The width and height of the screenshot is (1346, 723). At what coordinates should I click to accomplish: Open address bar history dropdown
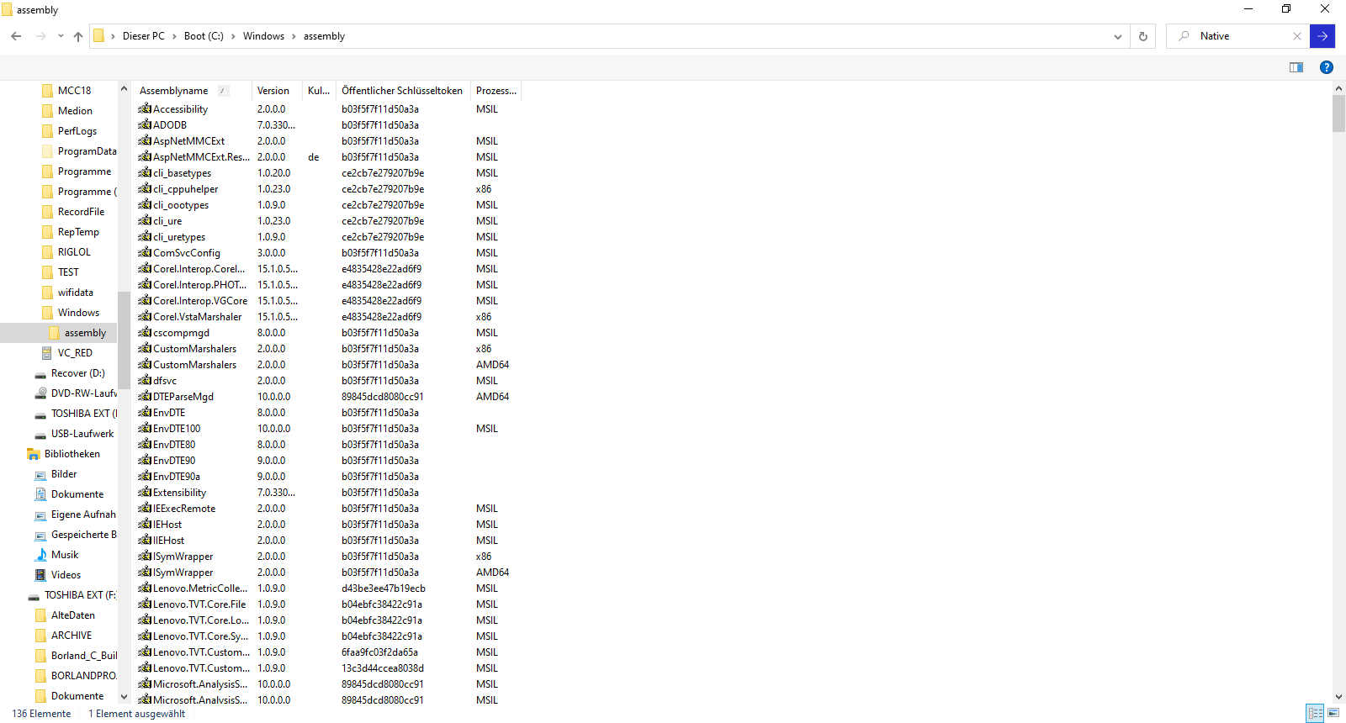pyautogui.click(x=1117, y=36)
